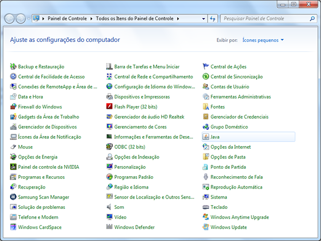
Task: Open Programas e Recursos link
Action: click(x=41, y=177)
